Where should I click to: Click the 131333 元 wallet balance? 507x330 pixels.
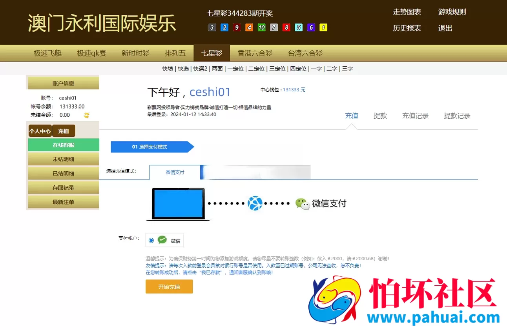[294, 90]
